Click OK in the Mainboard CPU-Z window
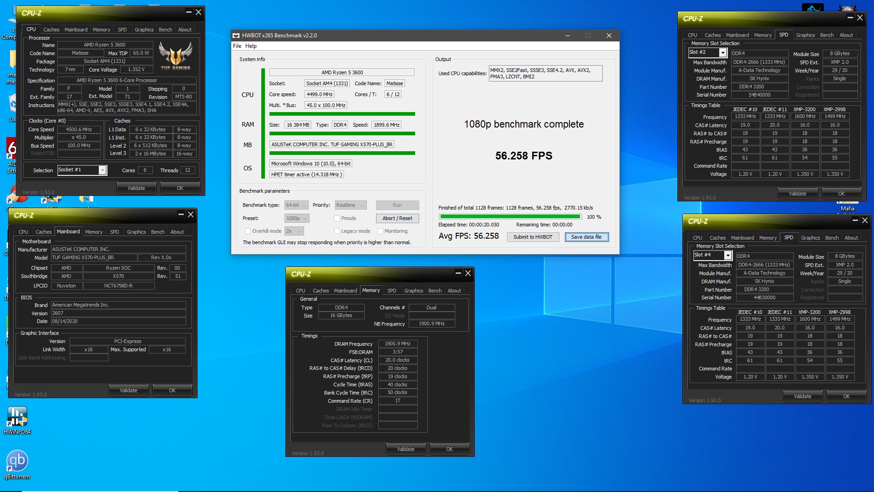 tap(172, 390)
